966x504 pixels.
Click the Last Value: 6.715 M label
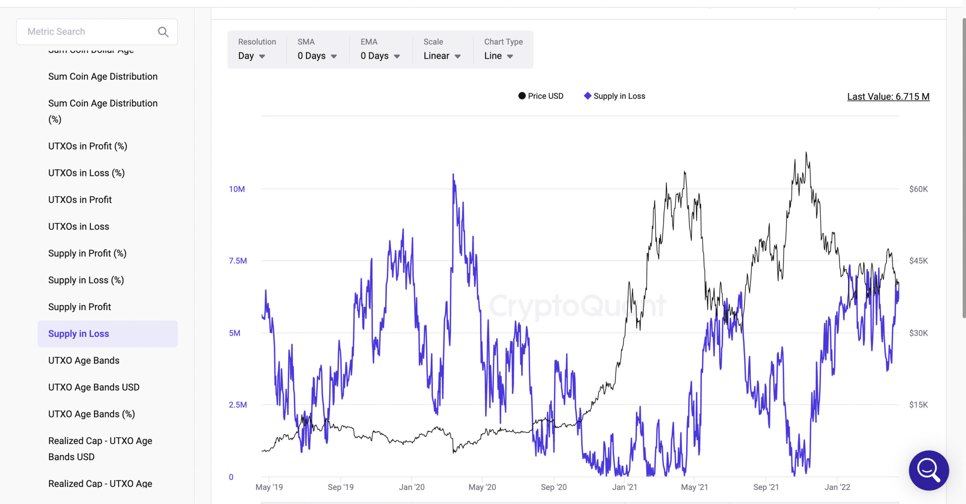[x=888, y=96]
